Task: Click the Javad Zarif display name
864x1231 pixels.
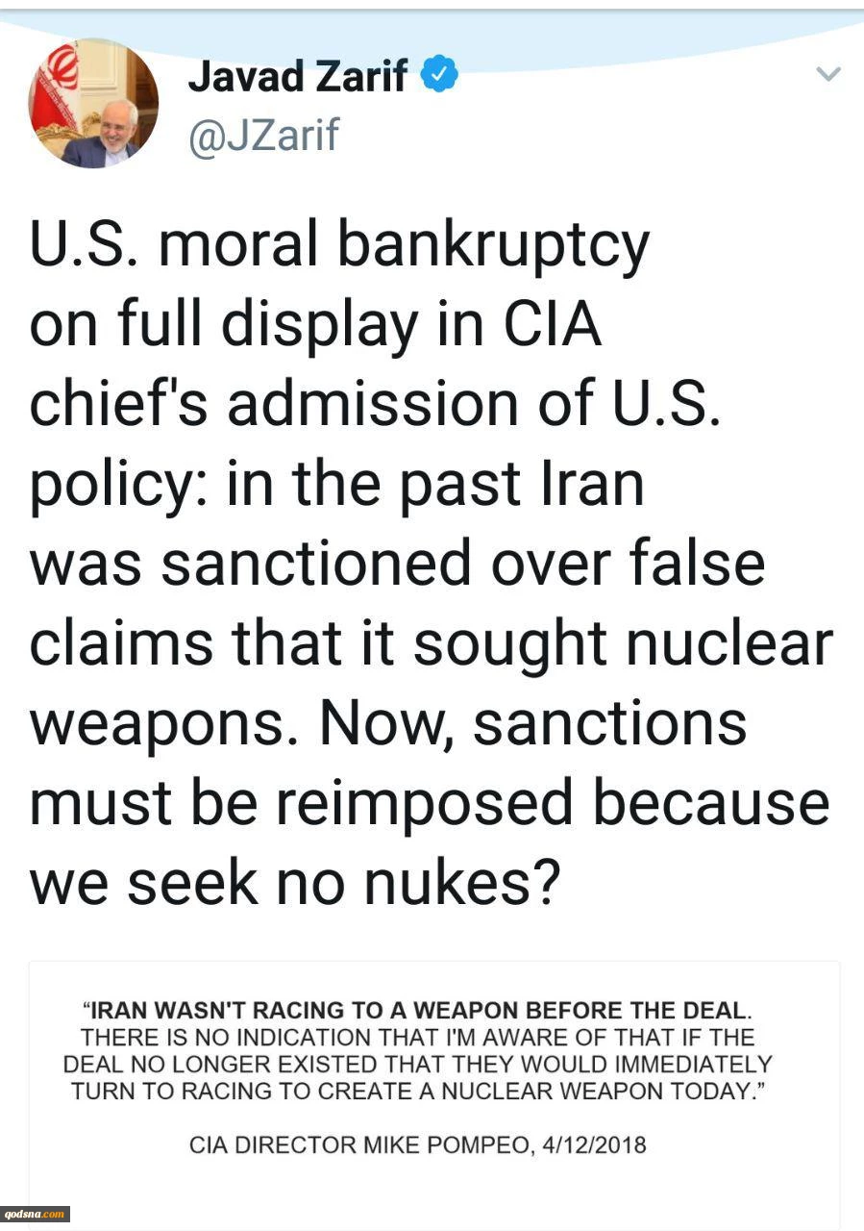Action: (298, 76)
